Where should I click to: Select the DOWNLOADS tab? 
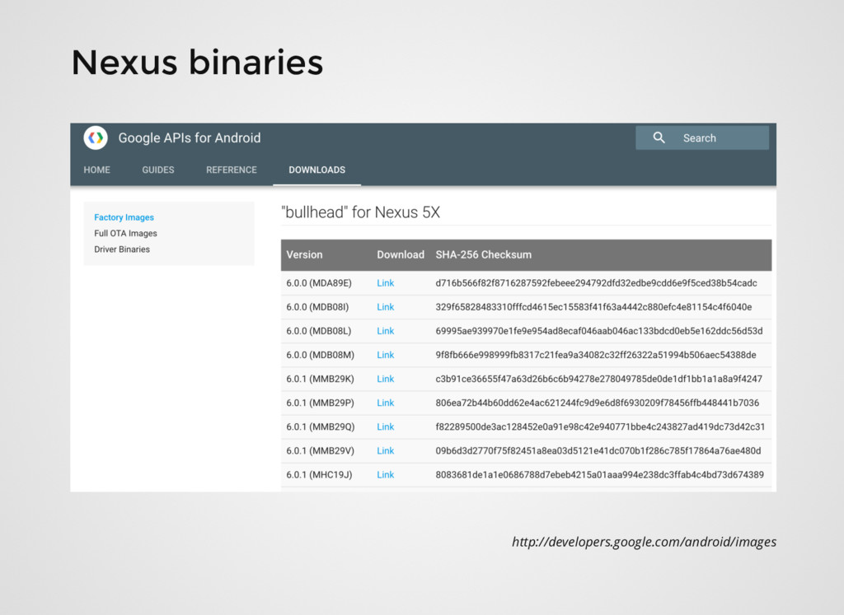click(x=317, y=170)
